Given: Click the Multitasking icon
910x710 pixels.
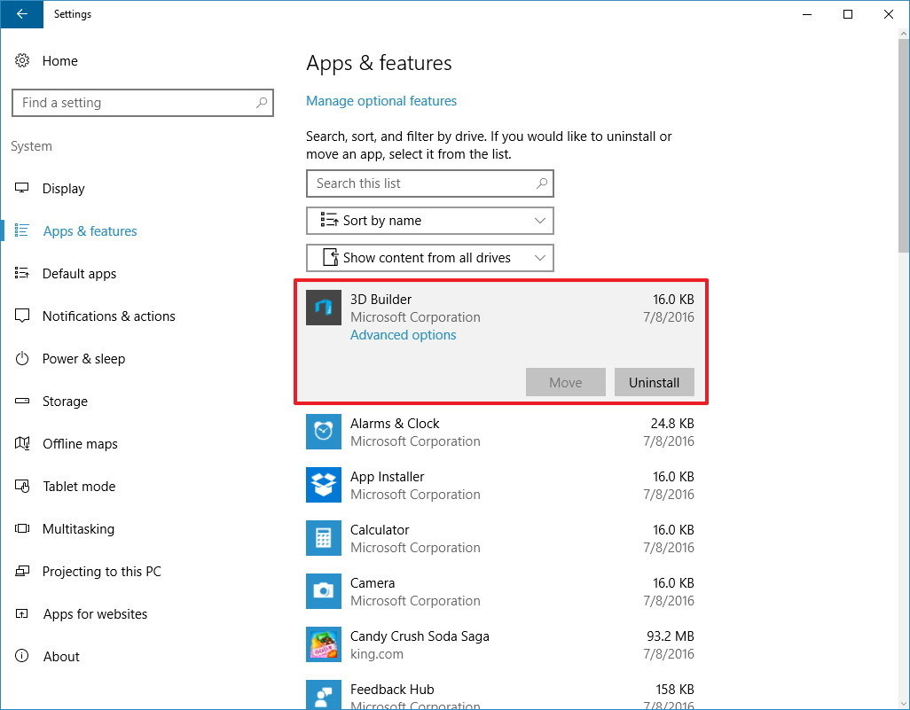Looking at the screenshot, I should pos(22,528).
